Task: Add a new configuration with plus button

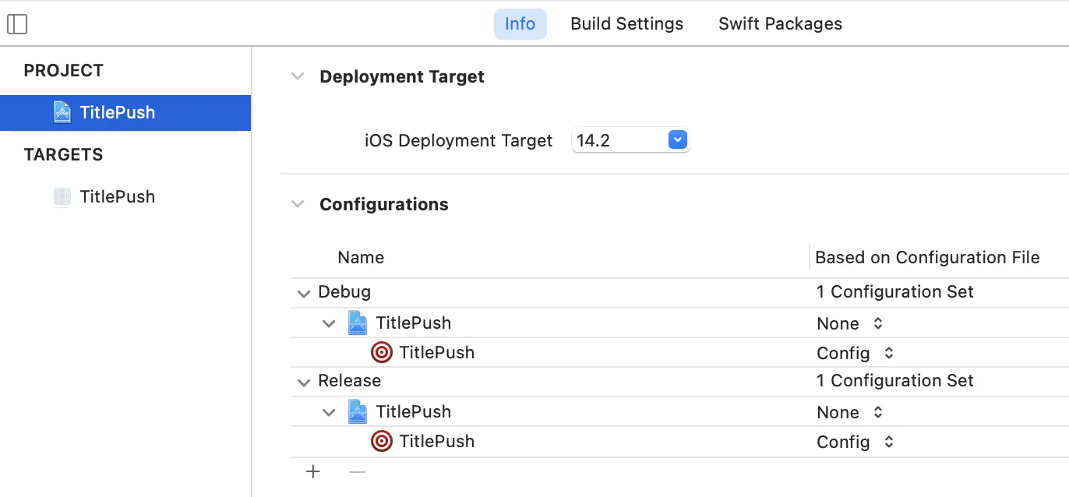Action: [x=313, y=471]
